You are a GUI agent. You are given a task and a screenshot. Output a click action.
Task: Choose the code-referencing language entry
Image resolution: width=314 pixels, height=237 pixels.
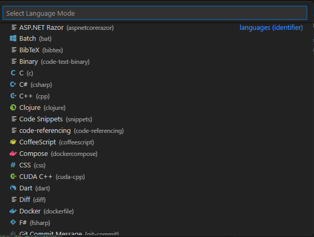coord(157,131)
